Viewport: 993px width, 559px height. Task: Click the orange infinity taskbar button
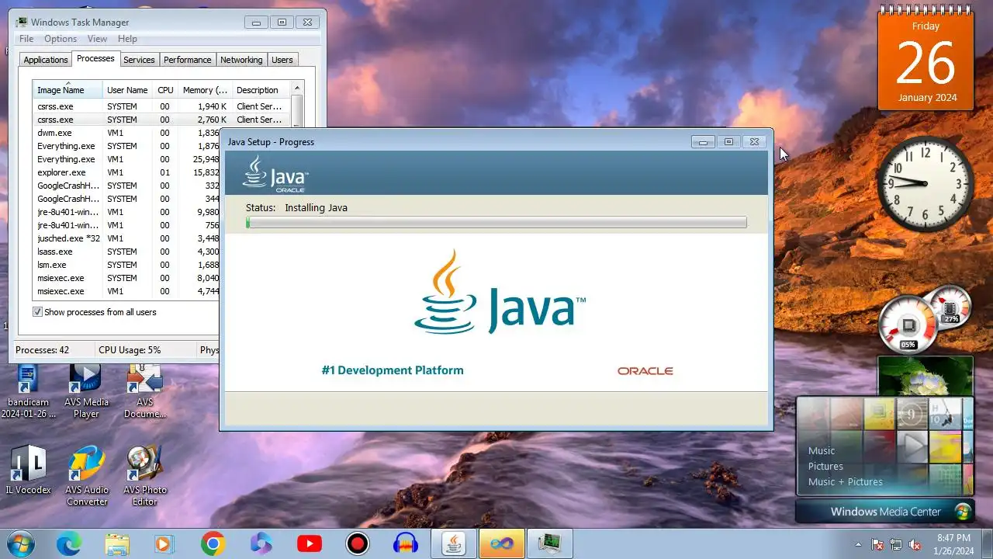pos(502,543)
